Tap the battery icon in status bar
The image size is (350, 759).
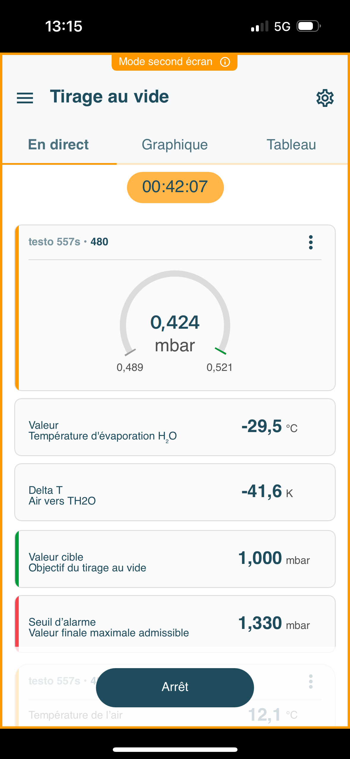(309, 26)
